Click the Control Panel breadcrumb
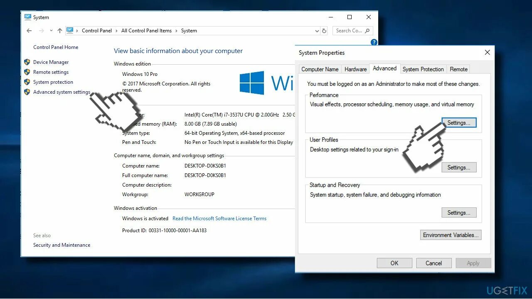532x299 pixels. (x=97, y=31)
